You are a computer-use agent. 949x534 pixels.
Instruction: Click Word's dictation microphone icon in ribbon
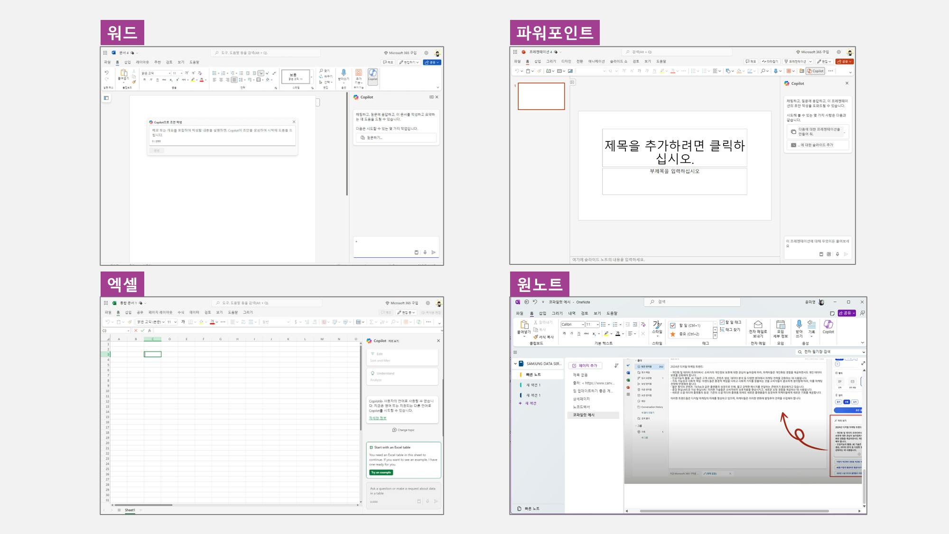(x=343, y=74)
